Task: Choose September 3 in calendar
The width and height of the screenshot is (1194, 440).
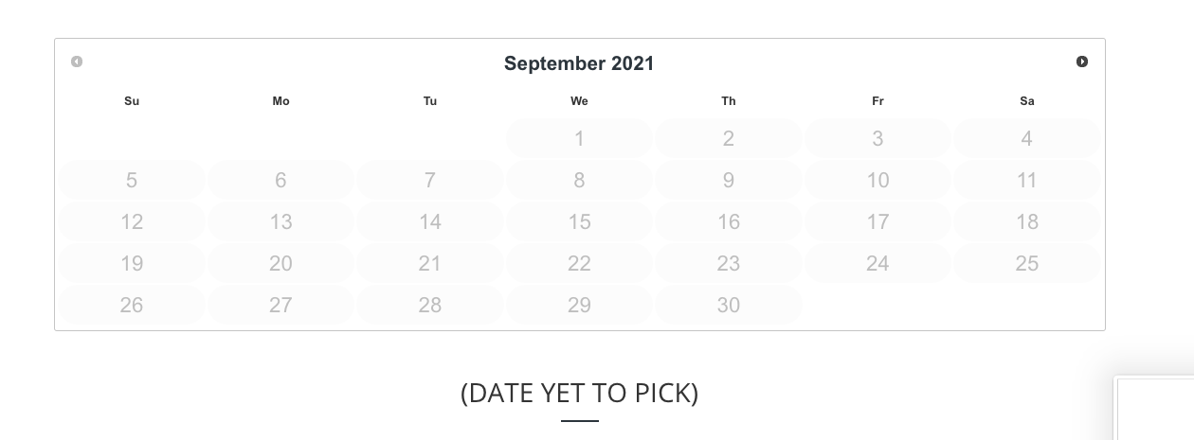Action: pos(877,139)
